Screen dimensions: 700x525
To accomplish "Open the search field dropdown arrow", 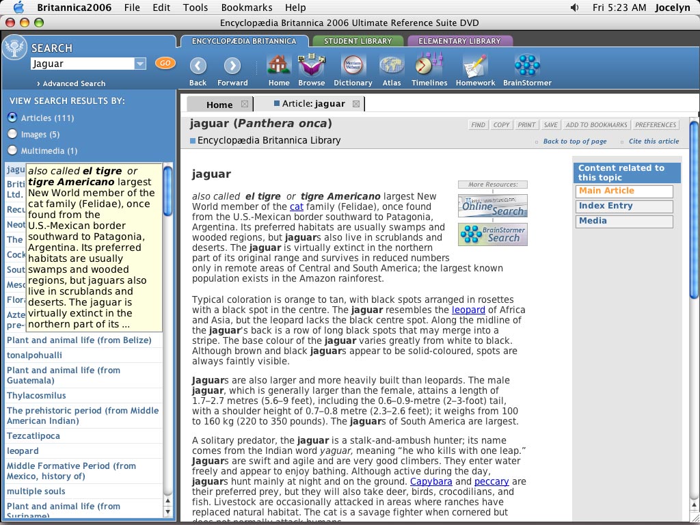I will (140, 64).
